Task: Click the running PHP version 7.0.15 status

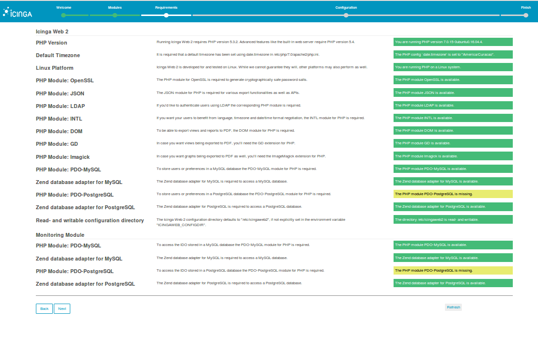Action: [x=453, y=42]
